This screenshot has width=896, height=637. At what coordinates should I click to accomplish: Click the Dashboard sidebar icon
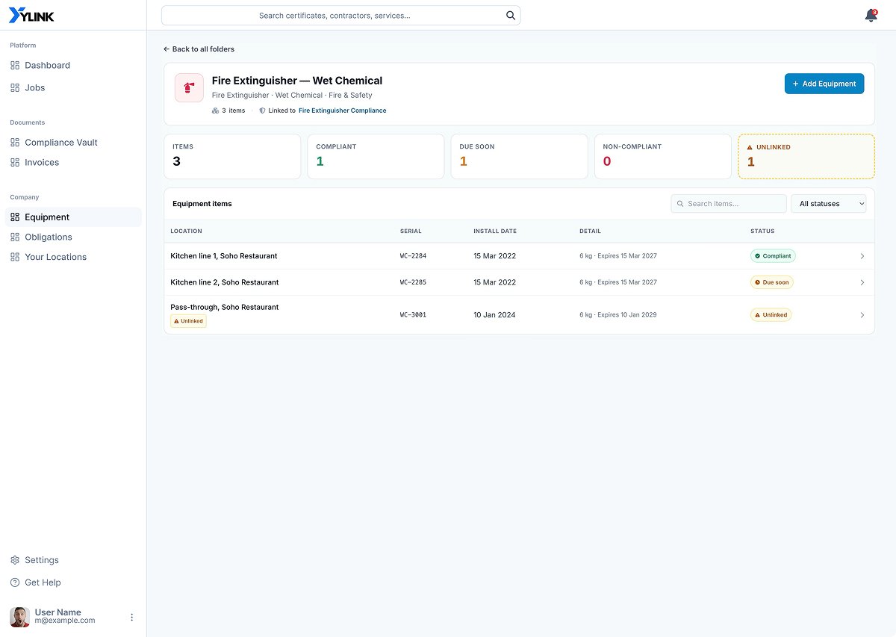pyautogui.click(x=15, y=66)
